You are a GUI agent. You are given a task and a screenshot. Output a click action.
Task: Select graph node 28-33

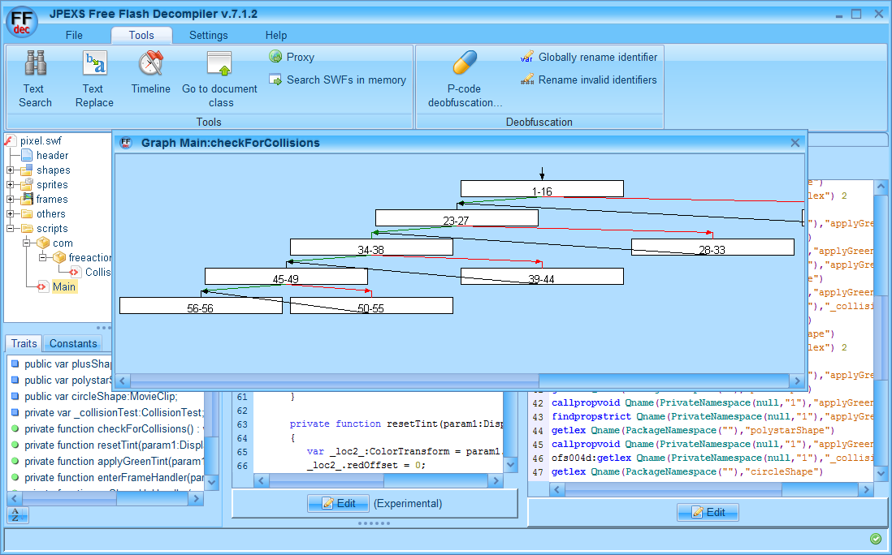[x=712, y=247]
